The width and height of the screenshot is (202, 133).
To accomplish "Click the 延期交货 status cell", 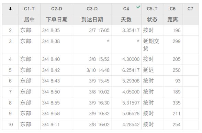I will [x=152, y=45].
